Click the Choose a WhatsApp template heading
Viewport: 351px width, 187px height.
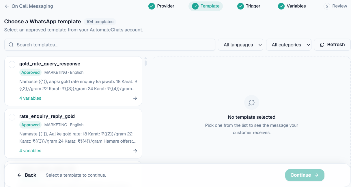pos(42,22)
